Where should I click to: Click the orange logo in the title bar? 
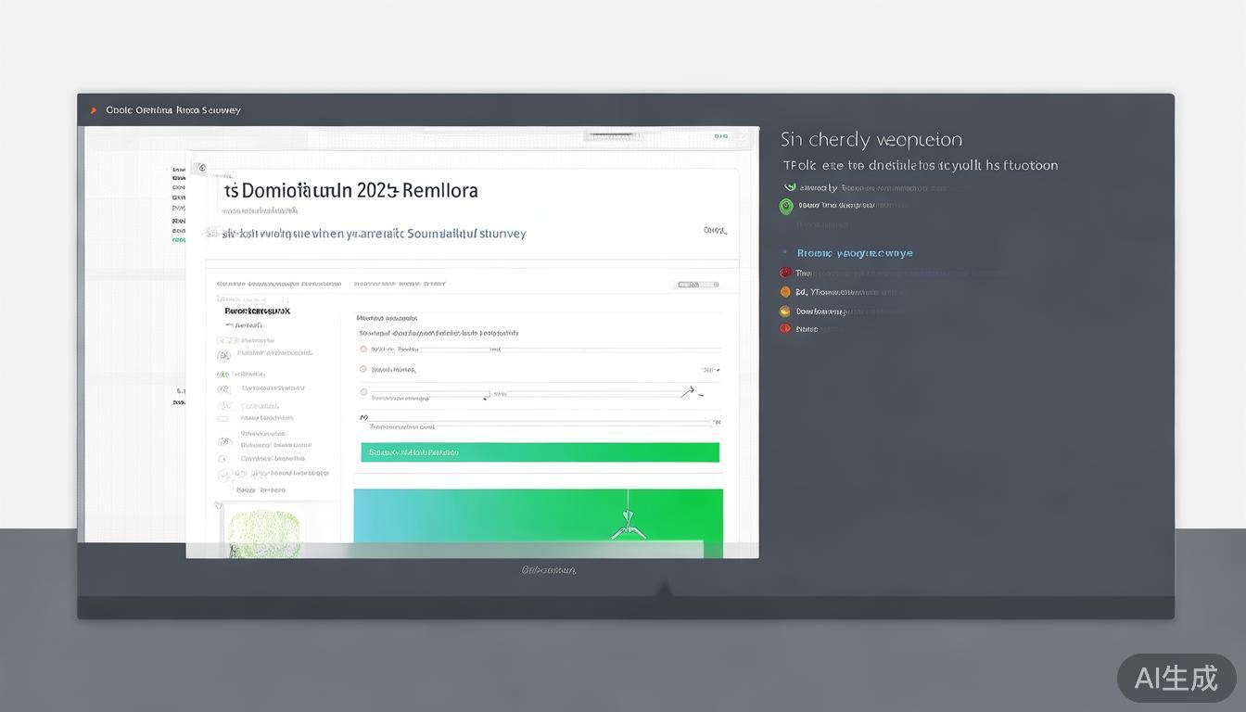click(x=93, y=110)
